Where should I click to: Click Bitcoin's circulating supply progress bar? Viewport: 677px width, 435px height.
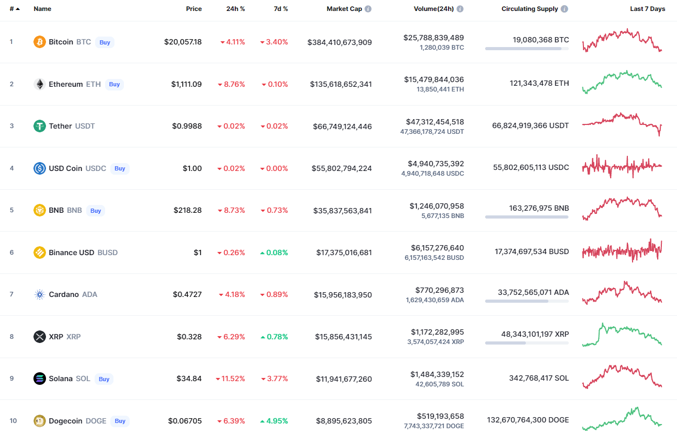[x=526, y=49]
